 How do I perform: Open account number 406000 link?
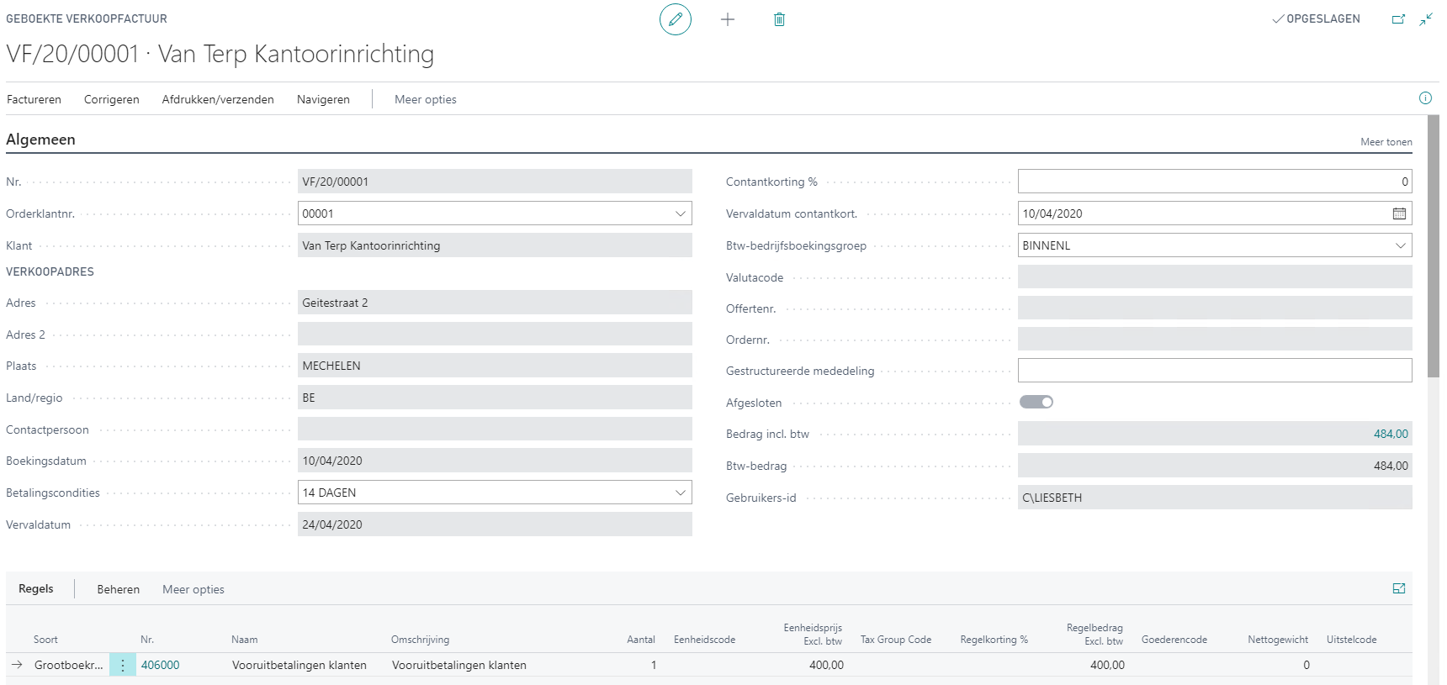(x=160, y=665)
